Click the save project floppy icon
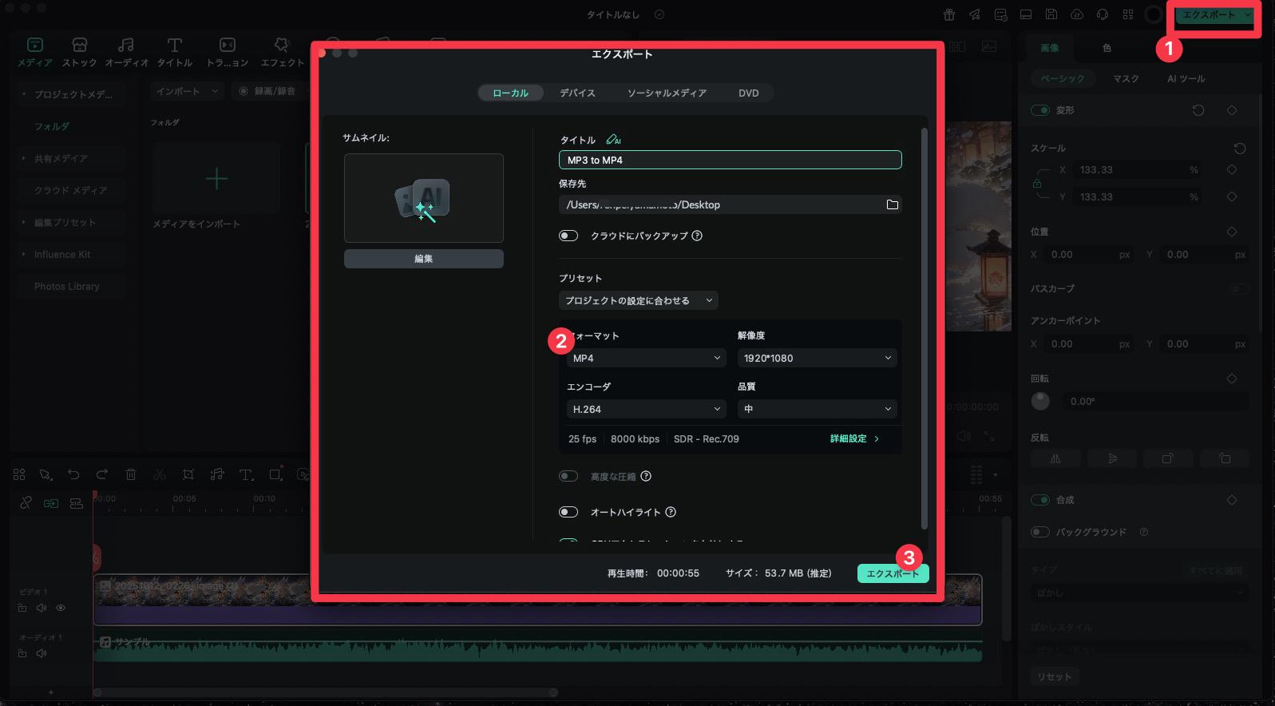The image size is (1275, 706). tap(1051, 14)
